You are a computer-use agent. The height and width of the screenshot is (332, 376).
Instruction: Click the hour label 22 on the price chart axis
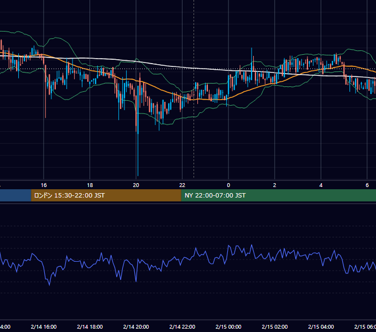(182, 185)
